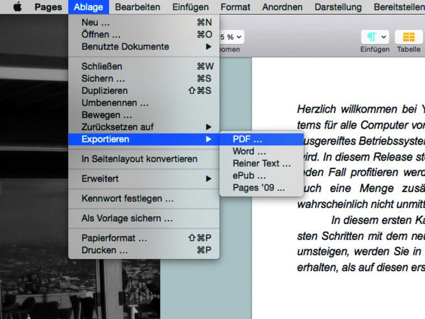Click the text 'Herzlich willkommen bei'
Screen dimensions: 425x319
pos(357,109)
